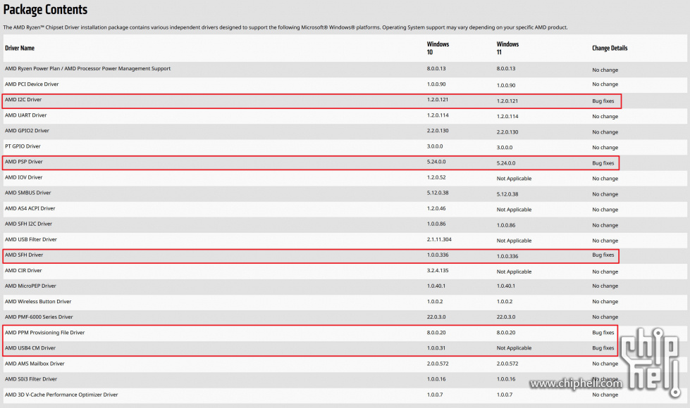The width and height of the screenshot is (690, 408).
Task: Click Windows 10 version 8.0.0.13 for Ryzen Power Plan
Action: point(436,68)
